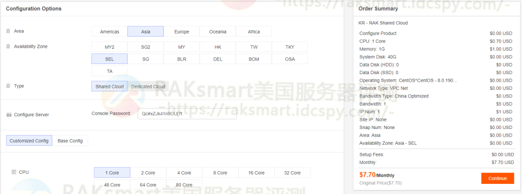Click the IP Num: 1 row

[436, 112]
